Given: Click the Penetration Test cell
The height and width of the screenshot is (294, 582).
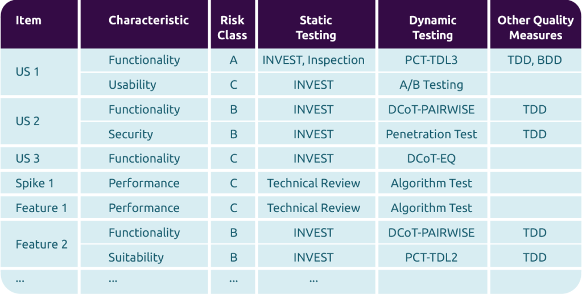Looking at the screenshot, I should [431, 134].
